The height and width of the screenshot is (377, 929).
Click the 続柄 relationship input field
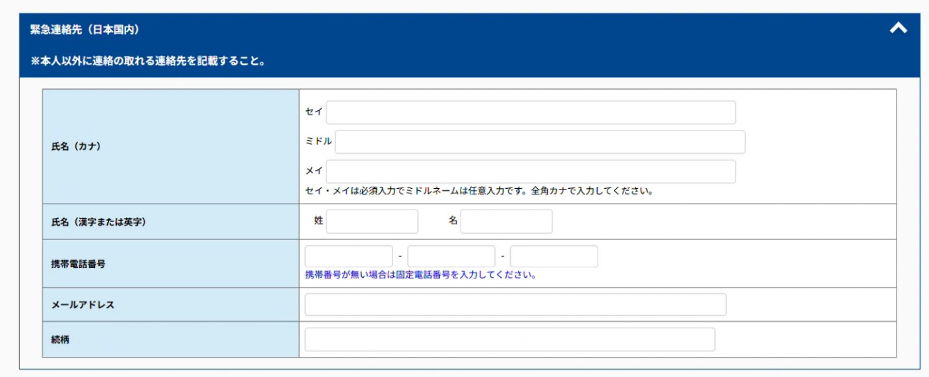tap(509, 339)
